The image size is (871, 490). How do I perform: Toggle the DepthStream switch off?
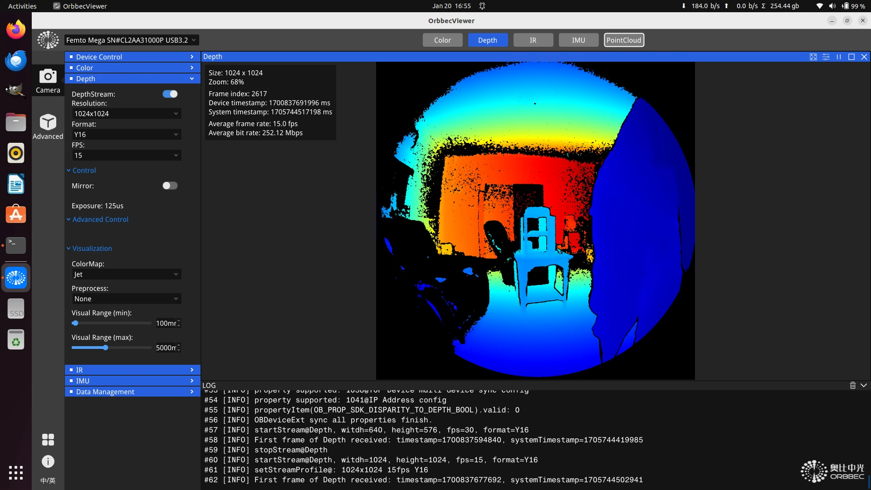pos(170,94)
